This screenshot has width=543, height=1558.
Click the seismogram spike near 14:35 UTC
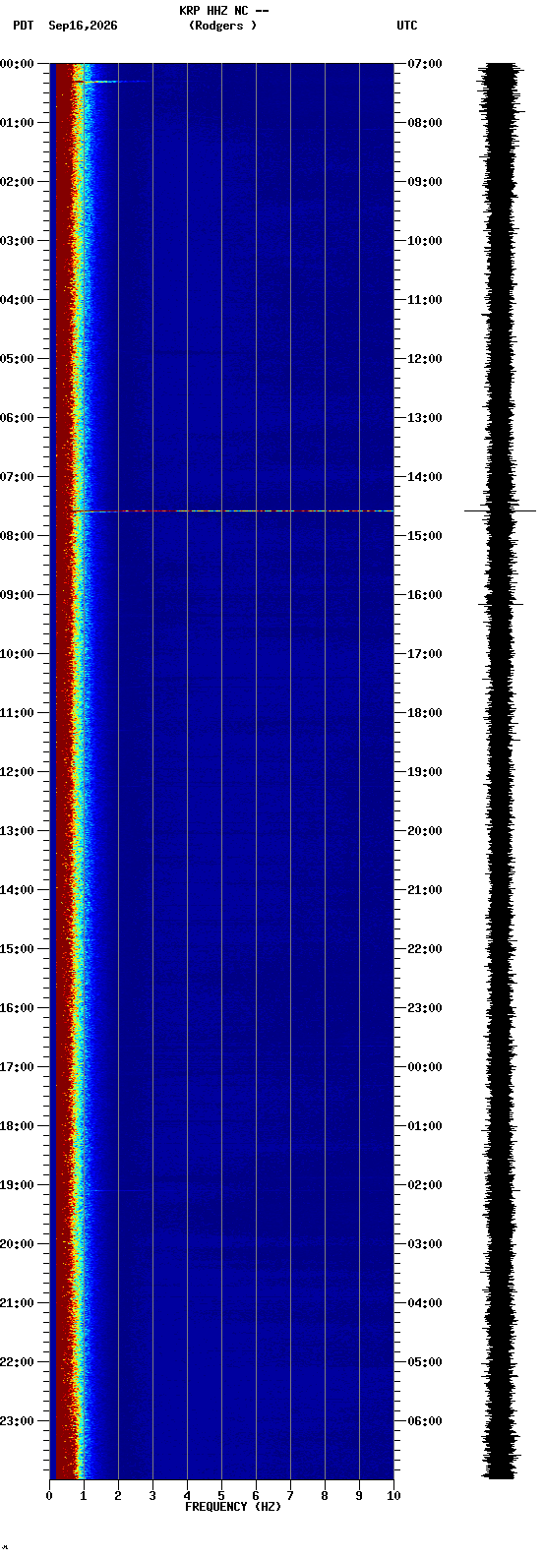pyautogui.click(x=501, y=510)
